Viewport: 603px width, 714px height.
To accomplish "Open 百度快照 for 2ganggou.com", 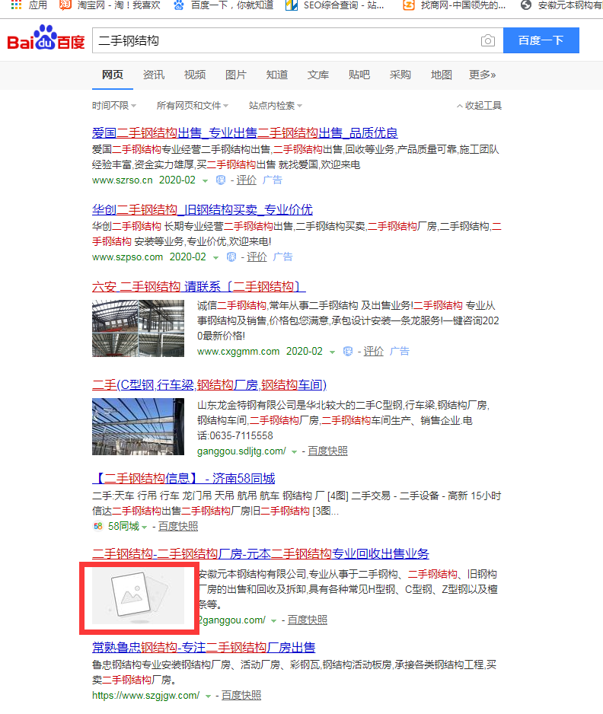I will coord(307,620).
